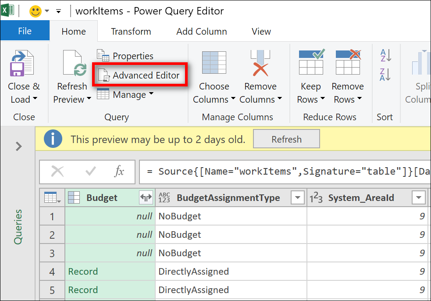The image size is (431, 301).
Task: Switch to the Transform tab
Action: pos(131,31)
